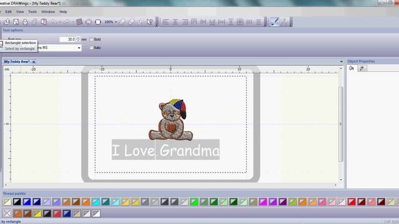Click the make same size icon
The height and width of the screenshot is (224, 399).
pos(240,22)
